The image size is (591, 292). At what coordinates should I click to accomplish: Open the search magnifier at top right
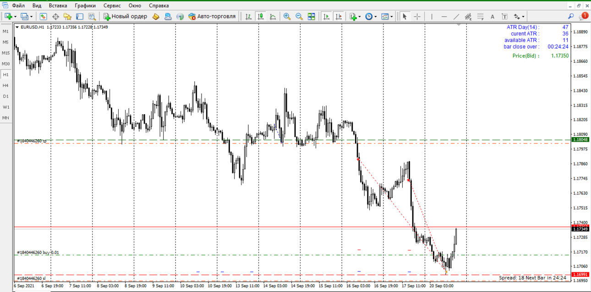[571, 17]
